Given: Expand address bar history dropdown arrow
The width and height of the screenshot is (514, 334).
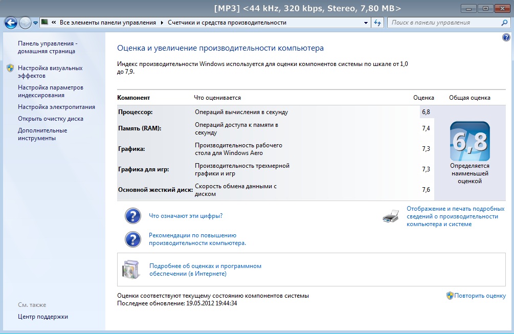Looking at the screenshot, I should click(366, 23).
